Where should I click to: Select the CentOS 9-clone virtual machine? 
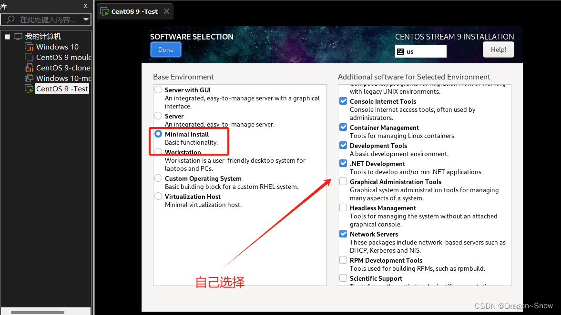click(x=63, y=68)
